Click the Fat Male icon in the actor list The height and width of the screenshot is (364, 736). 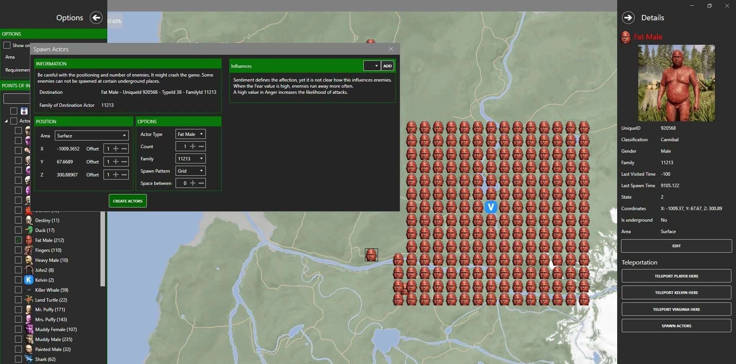pyautogui.click(x=28, y=240)
